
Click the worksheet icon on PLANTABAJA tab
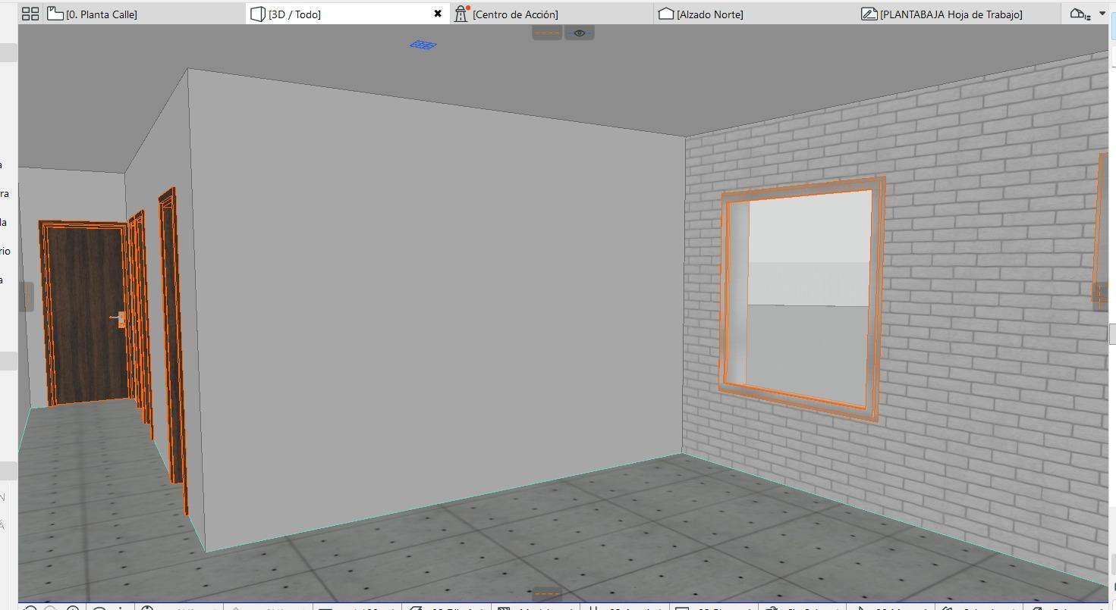[x=869, y=14]
